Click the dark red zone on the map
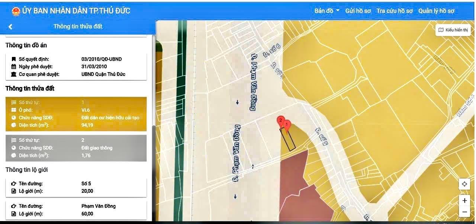 [x=297, y=179]
